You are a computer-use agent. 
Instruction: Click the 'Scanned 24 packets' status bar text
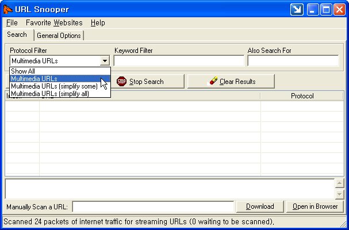(139, 222)
